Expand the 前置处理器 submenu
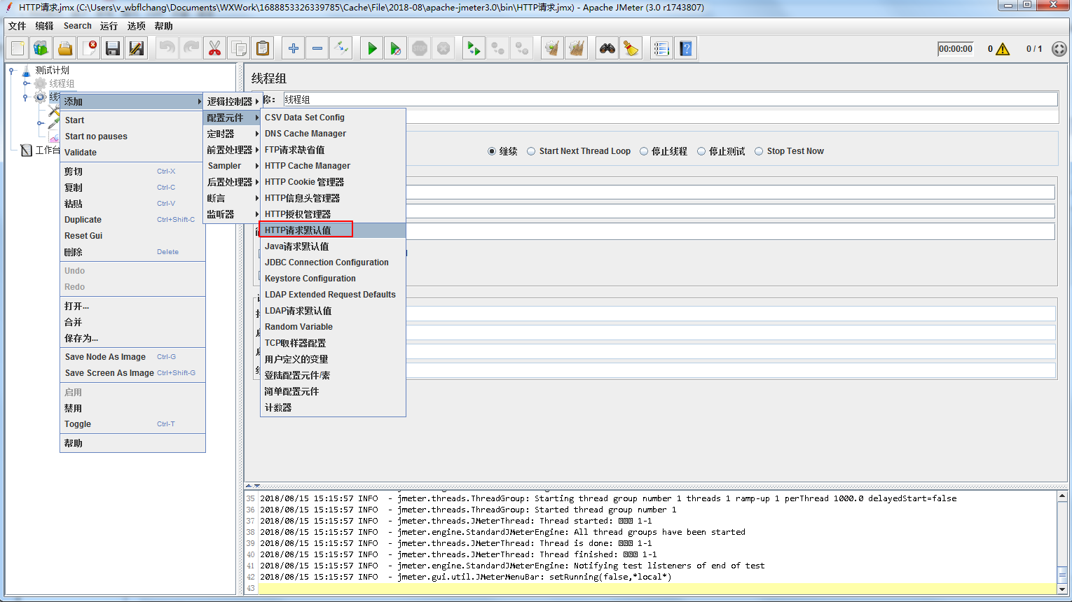 pyautogui.click(x=233, y=150)
